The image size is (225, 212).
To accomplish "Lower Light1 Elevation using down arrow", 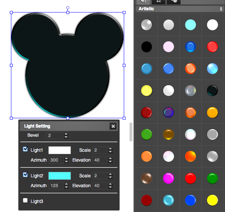I will [110, 162].
